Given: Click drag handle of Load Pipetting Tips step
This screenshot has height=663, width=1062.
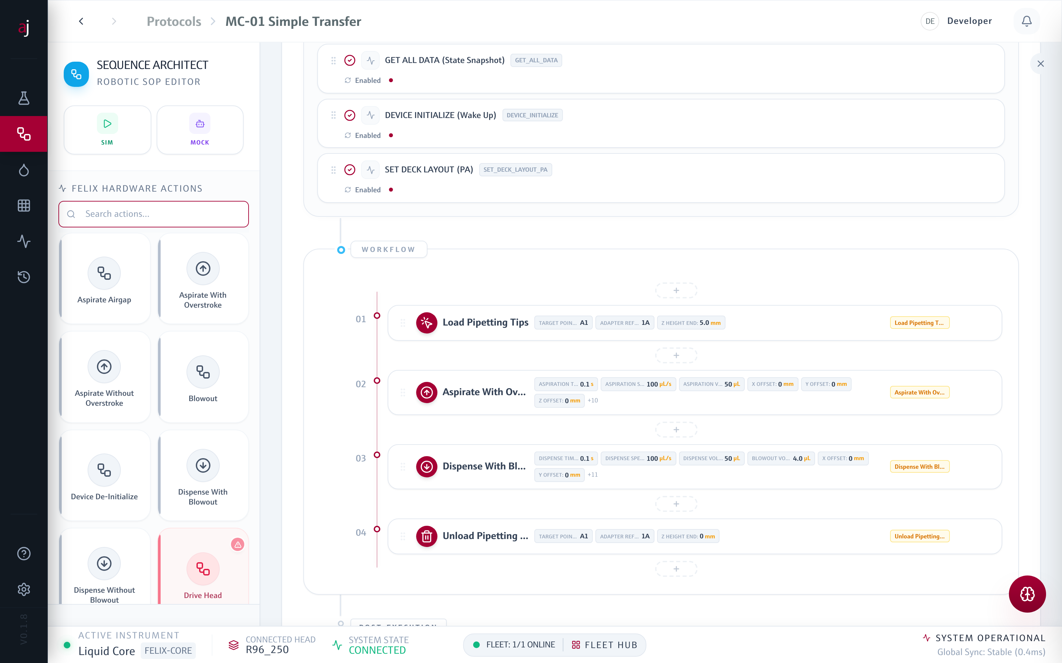Looking at the screenshot, I should point(403,323).
